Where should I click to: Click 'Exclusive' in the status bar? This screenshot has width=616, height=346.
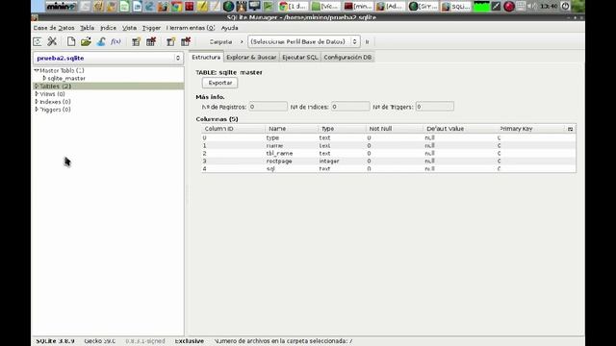(190, 341)
